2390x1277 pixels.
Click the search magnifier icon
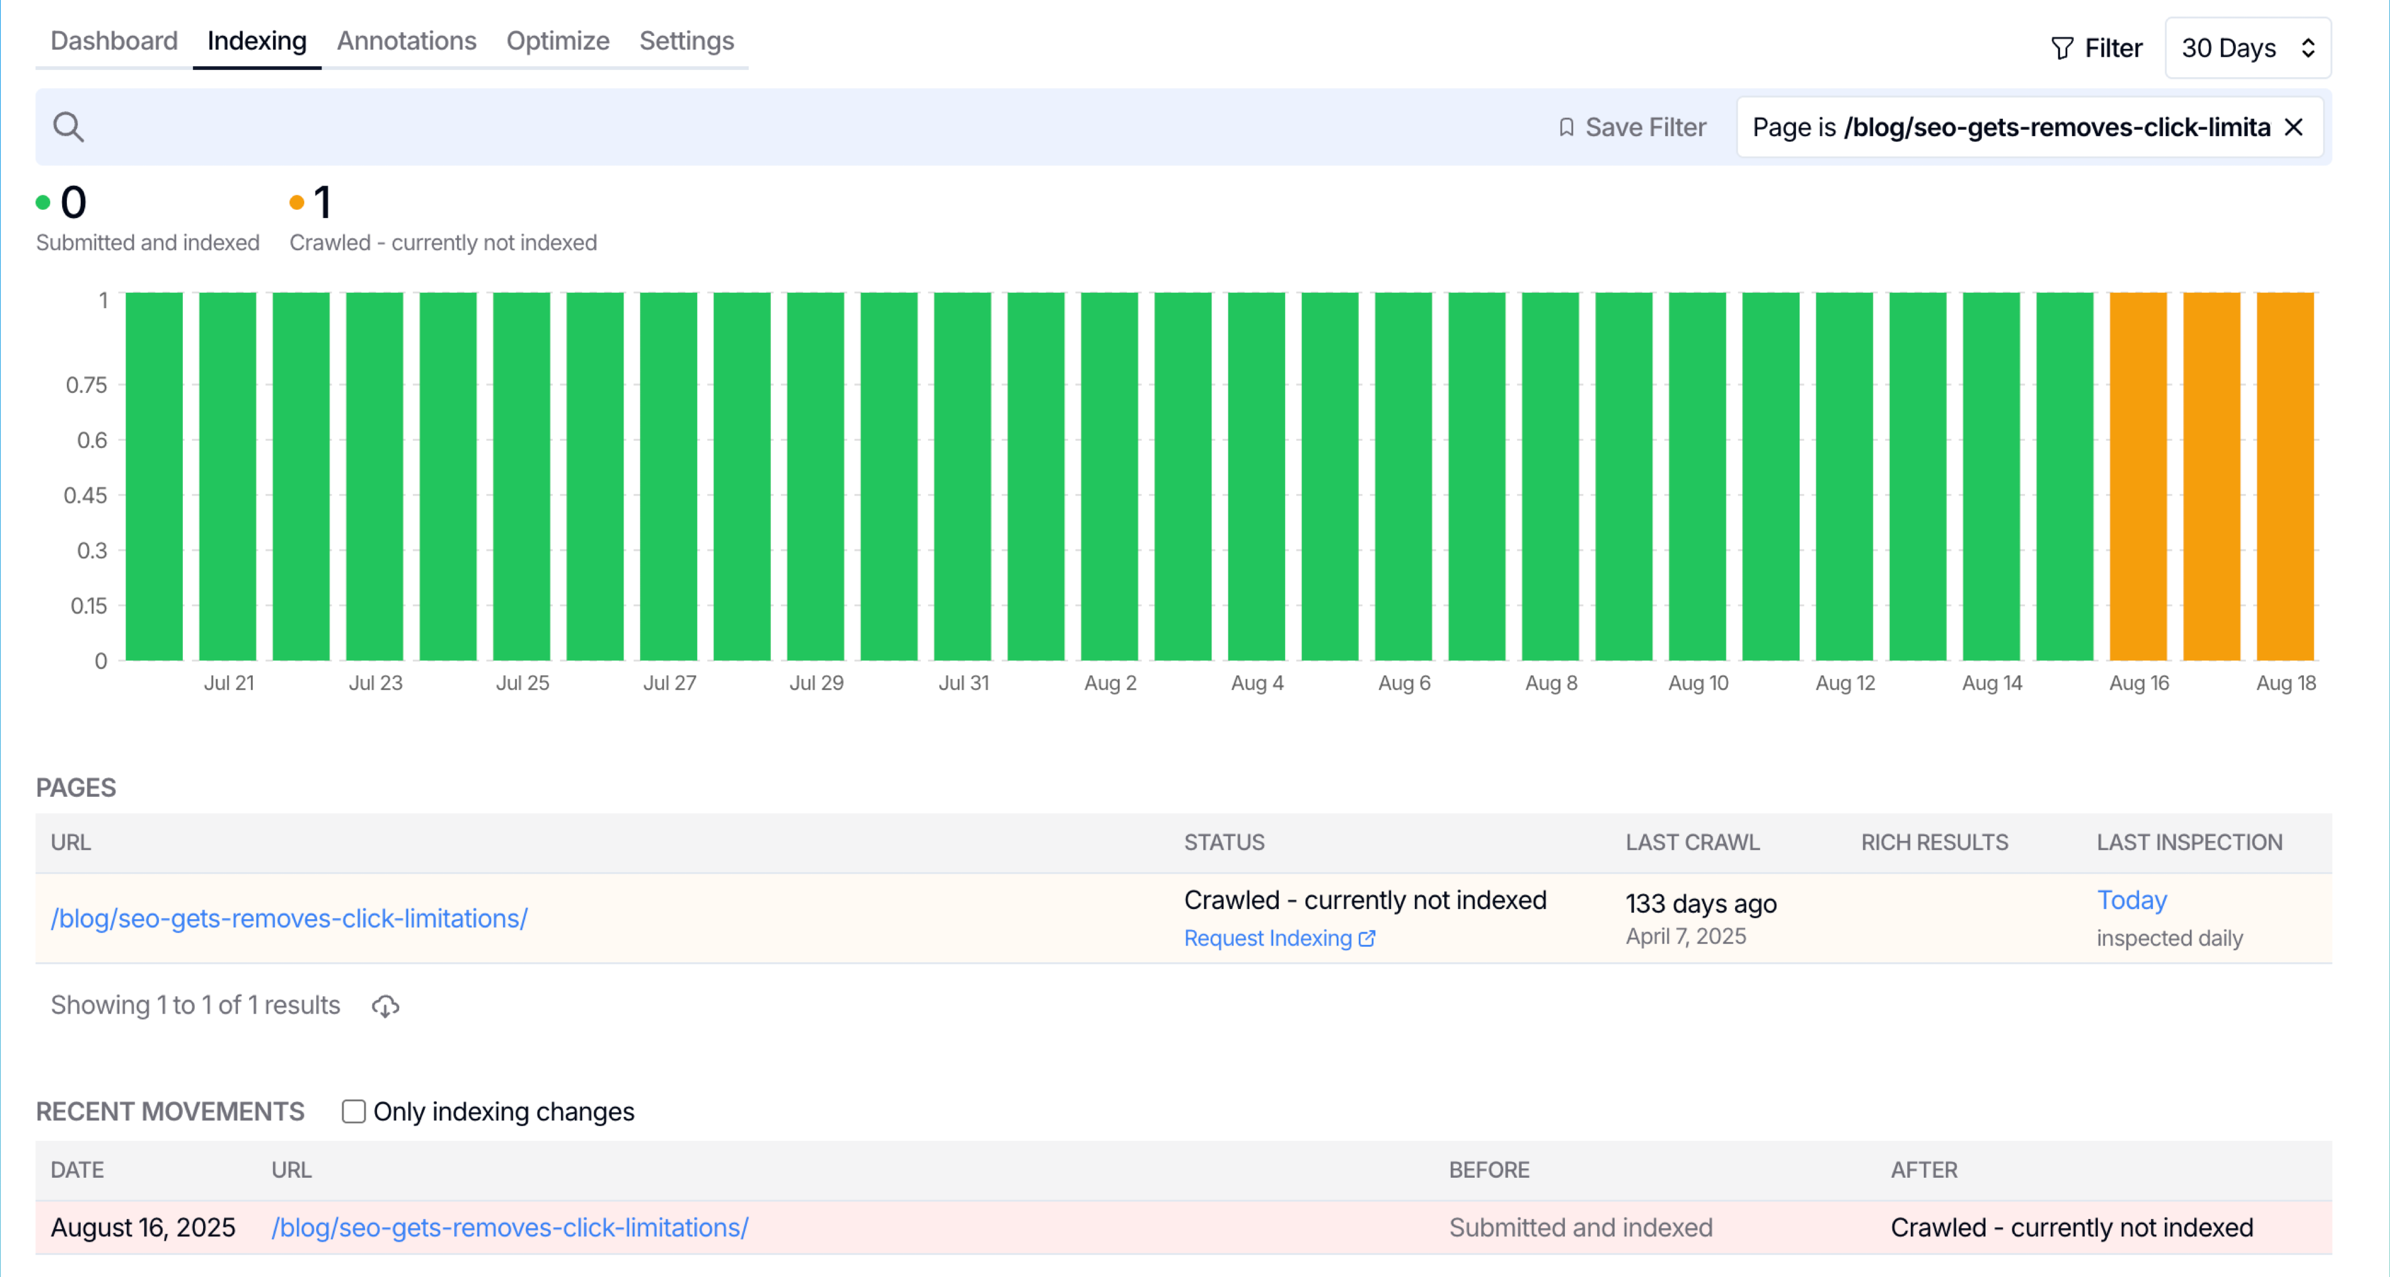point(68,127)
